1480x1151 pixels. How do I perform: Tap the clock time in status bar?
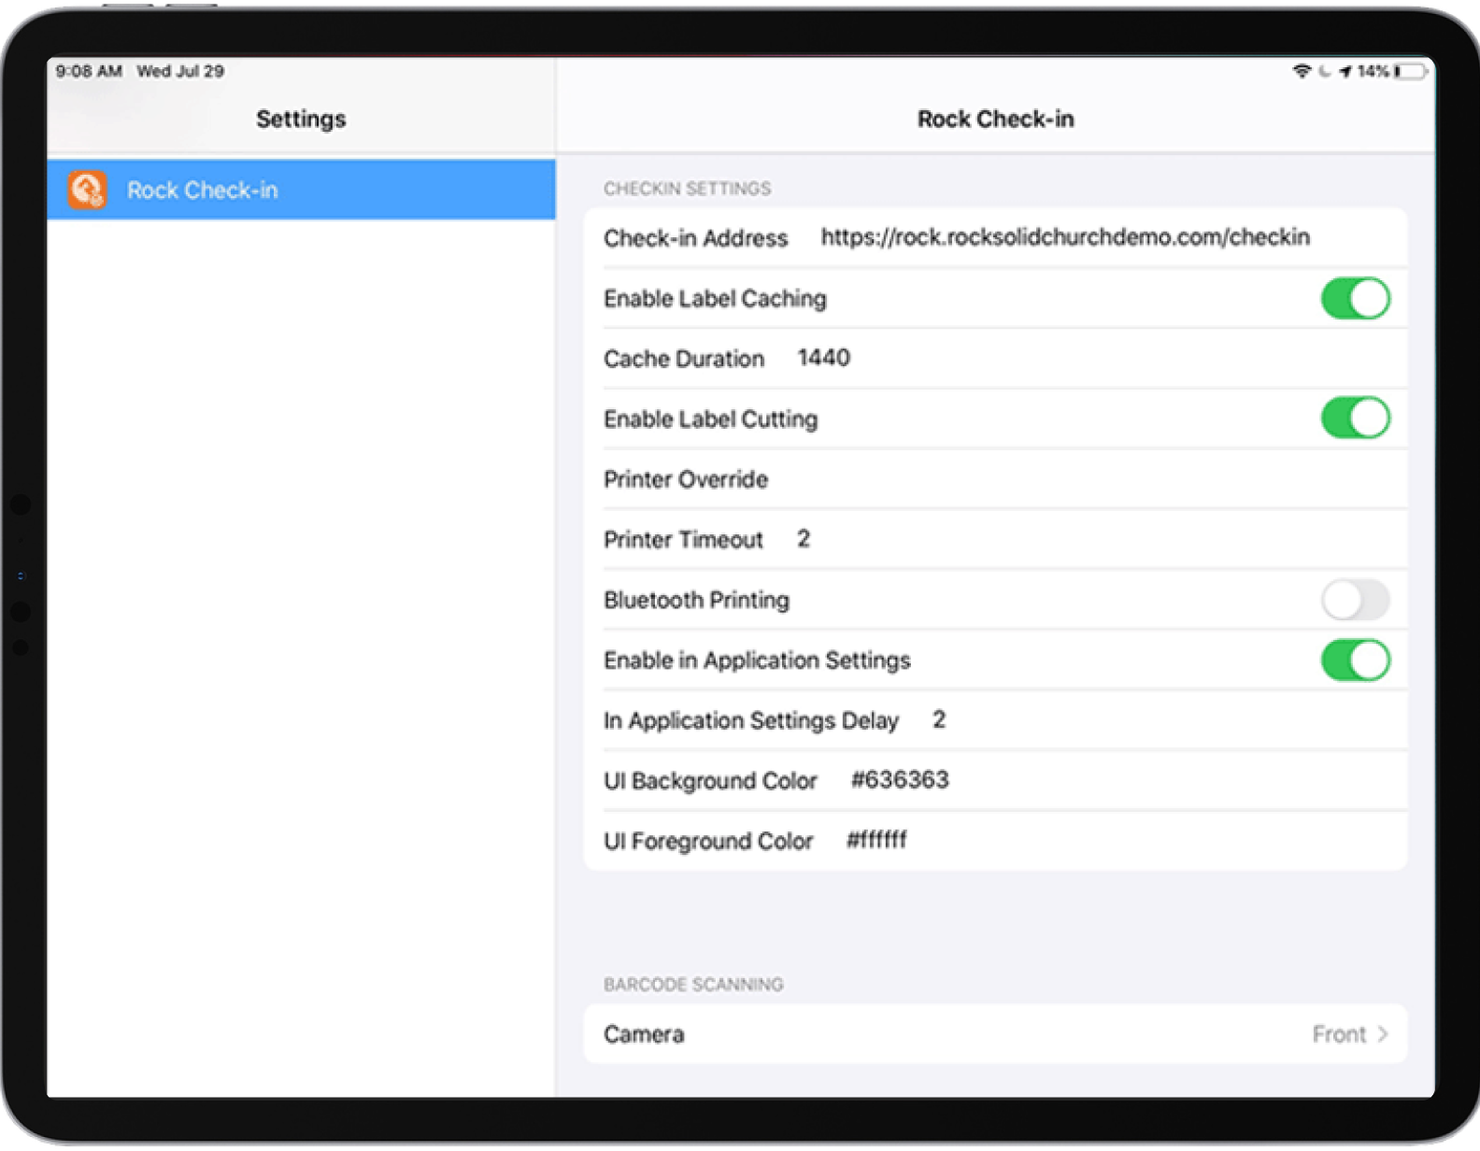(x=89, y=72)
